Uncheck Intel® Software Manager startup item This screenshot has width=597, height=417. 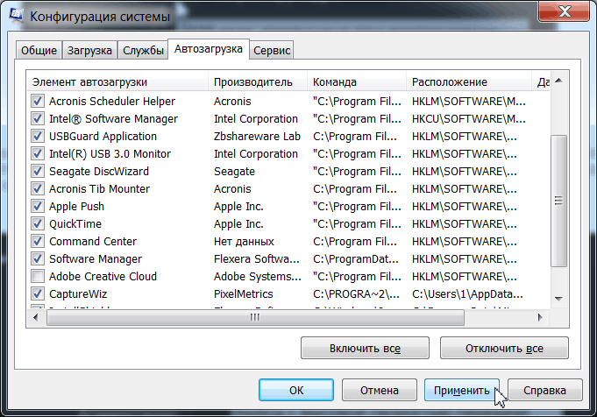(x=38, y=118)
